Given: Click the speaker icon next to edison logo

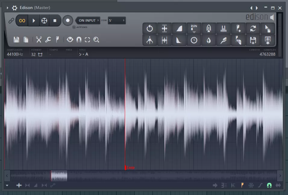Looking at the screenshot, I should [272, 17].
